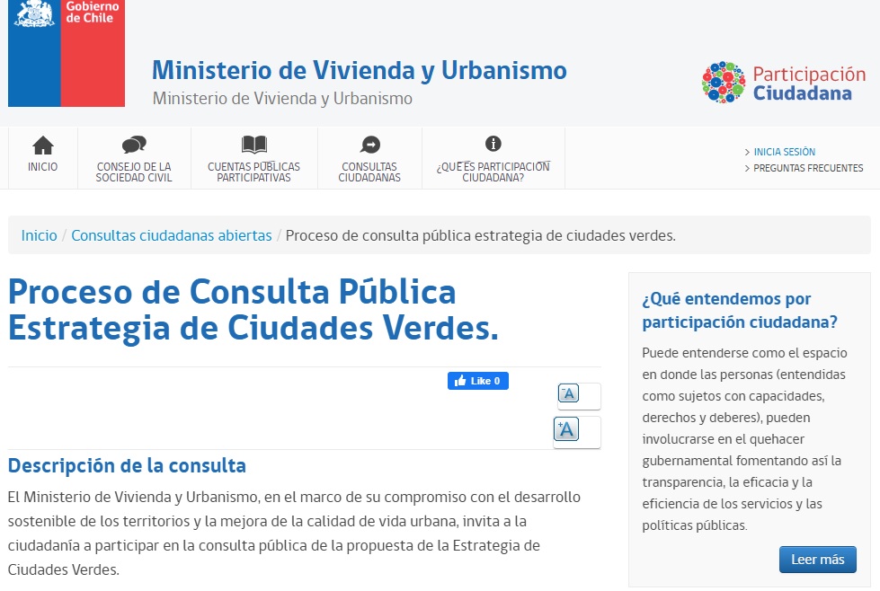Click the arrow bubble icon above Consultas Ciudadanas
This screenshot has height=591, width=880.
369,145
